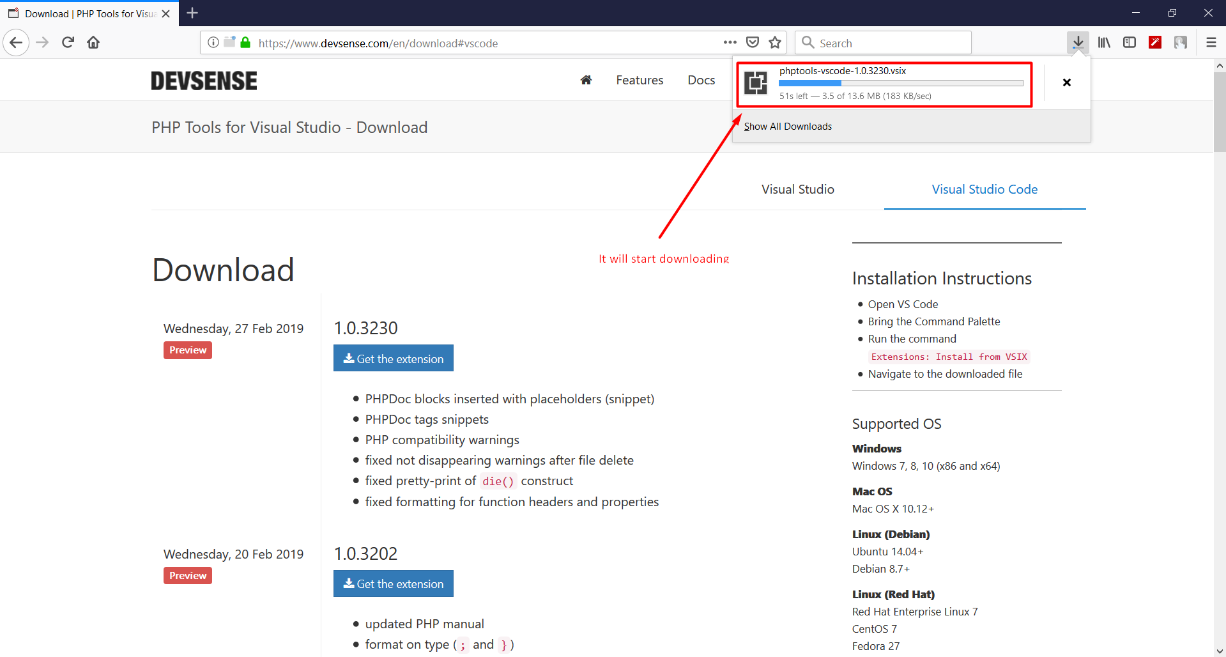Click 'Wednesday, 27 Feb 2019' date

[233, 328]
